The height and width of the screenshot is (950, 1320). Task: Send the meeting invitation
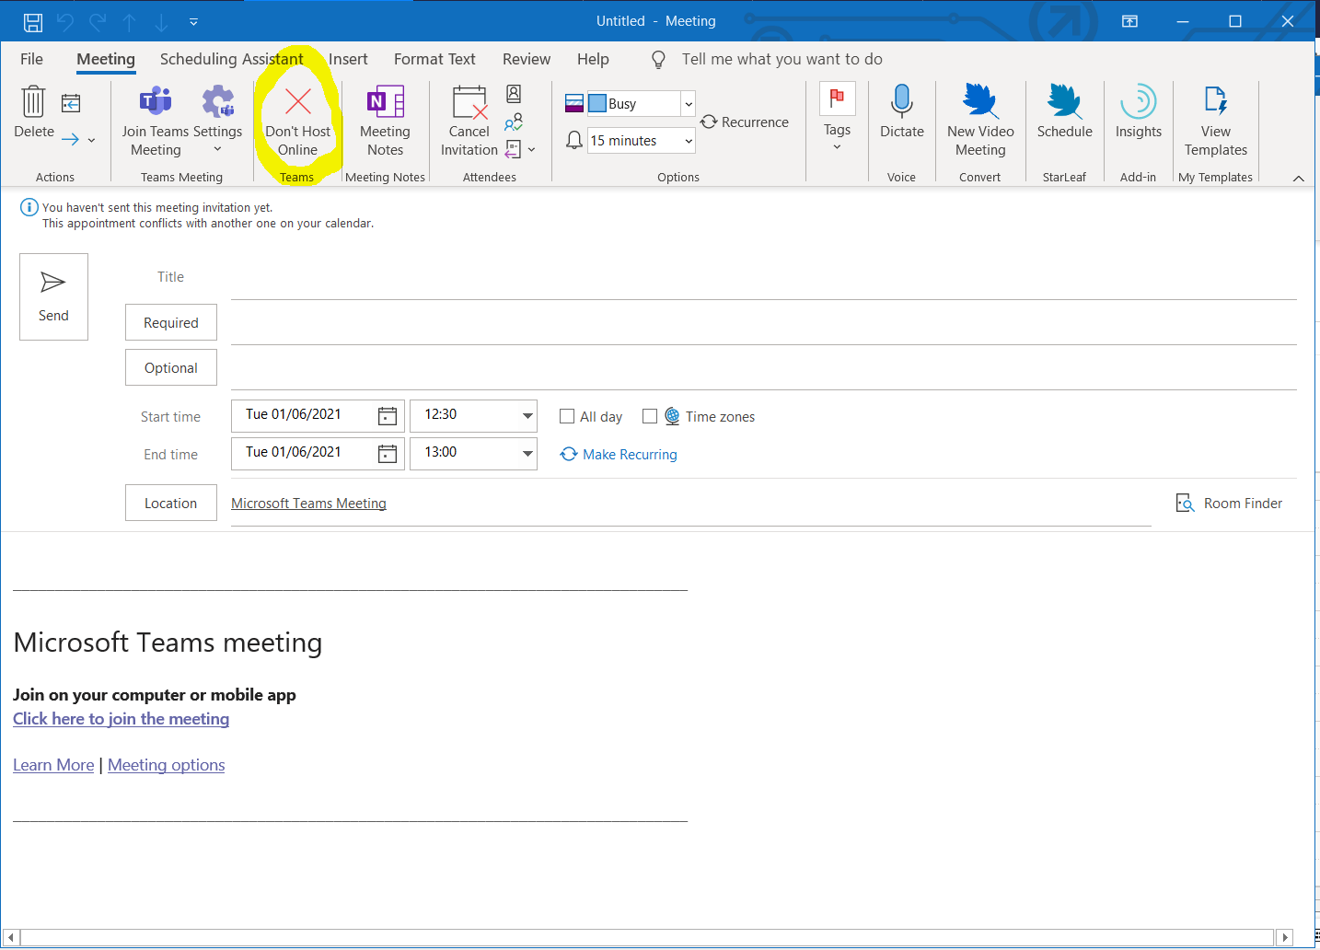(x=53, y=296)
